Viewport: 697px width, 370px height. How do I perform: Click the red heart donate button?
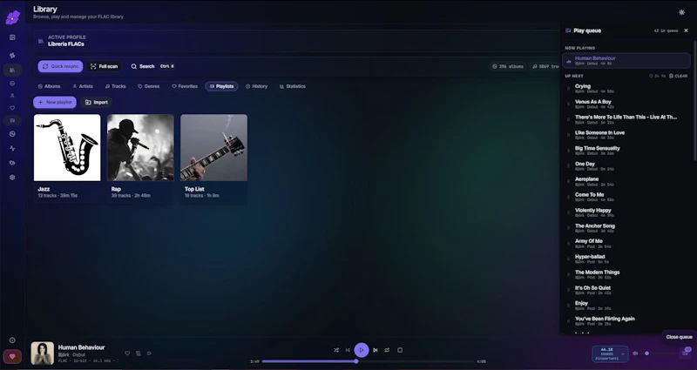[x=12, y=356]
